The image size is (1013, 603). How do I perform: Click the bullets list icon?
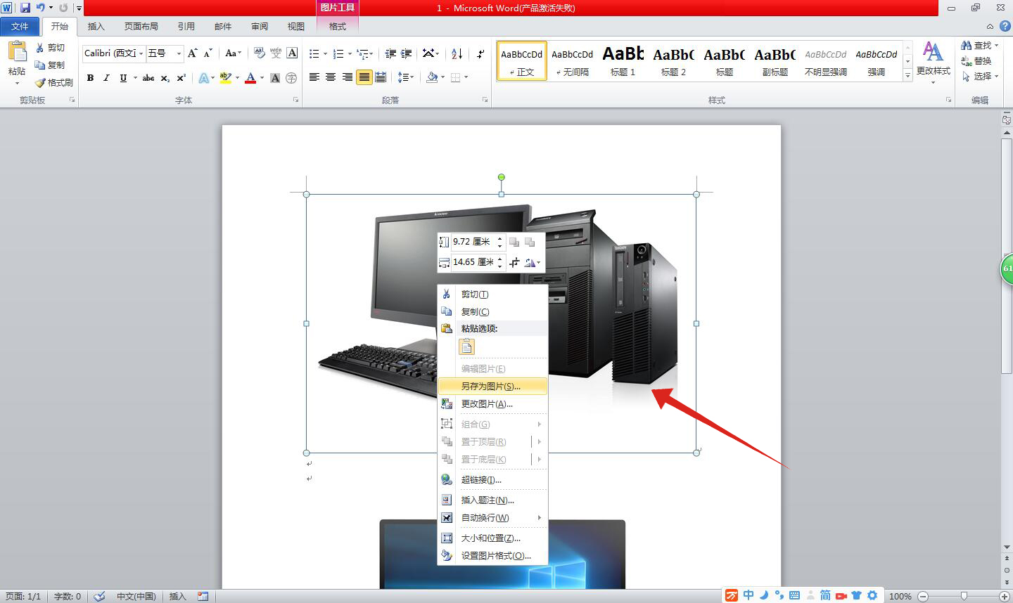click(314, 53)
